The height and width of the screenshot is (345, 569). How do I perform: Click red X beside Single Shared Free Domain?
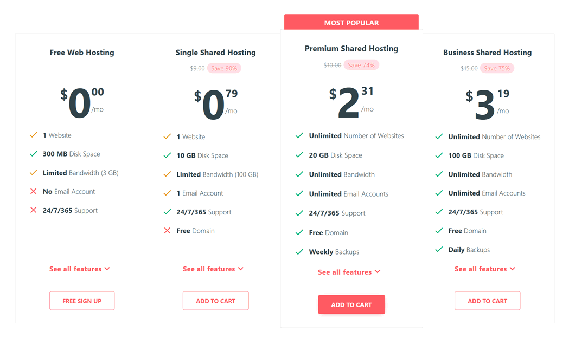pyautogui.click(x=167, y=231)
